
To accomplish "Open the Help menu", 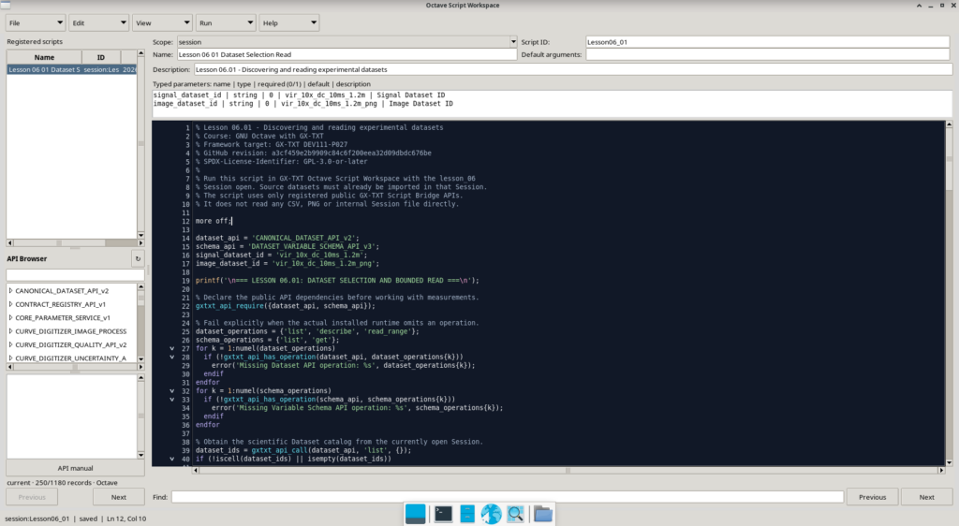I will click(x=288, y=23).
